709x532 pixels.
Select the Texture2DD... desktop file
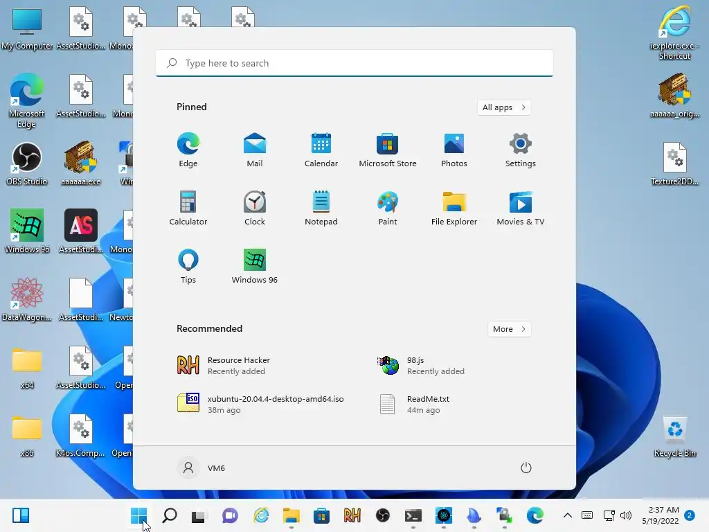point(674,163)
